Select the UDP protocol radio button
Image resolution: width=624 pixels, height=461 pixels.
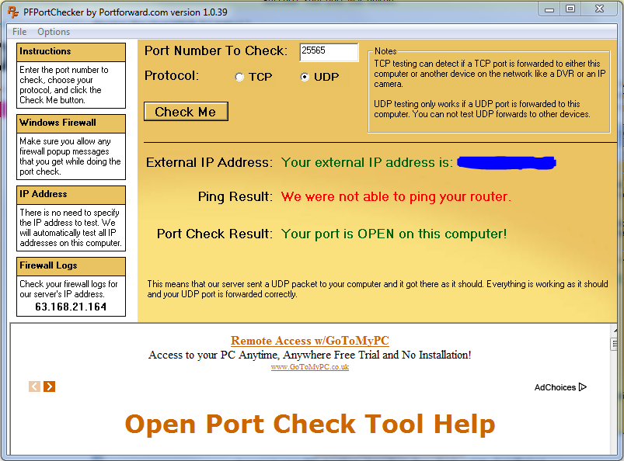point(305,77)
